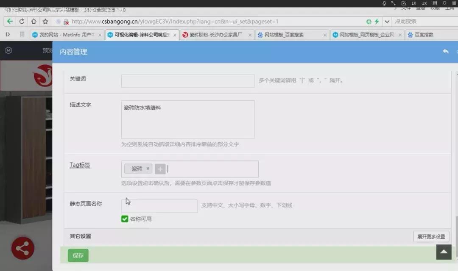
Task: Click the browser home icon
Action: (x=34, y=21)
